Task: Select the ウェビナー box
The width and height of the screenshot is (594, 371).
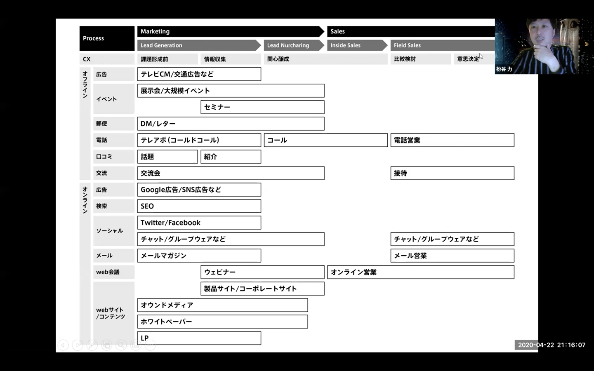Action: (x=262, y=272)
